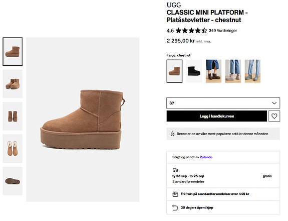This screenshot has width=288, height=221.
Task: Open the 349 Vurderinger reviews link
Action: click(x=223, y=31)
